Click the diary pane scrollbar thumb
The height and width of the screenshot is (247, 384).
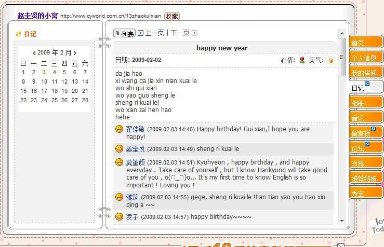point(341,57)
